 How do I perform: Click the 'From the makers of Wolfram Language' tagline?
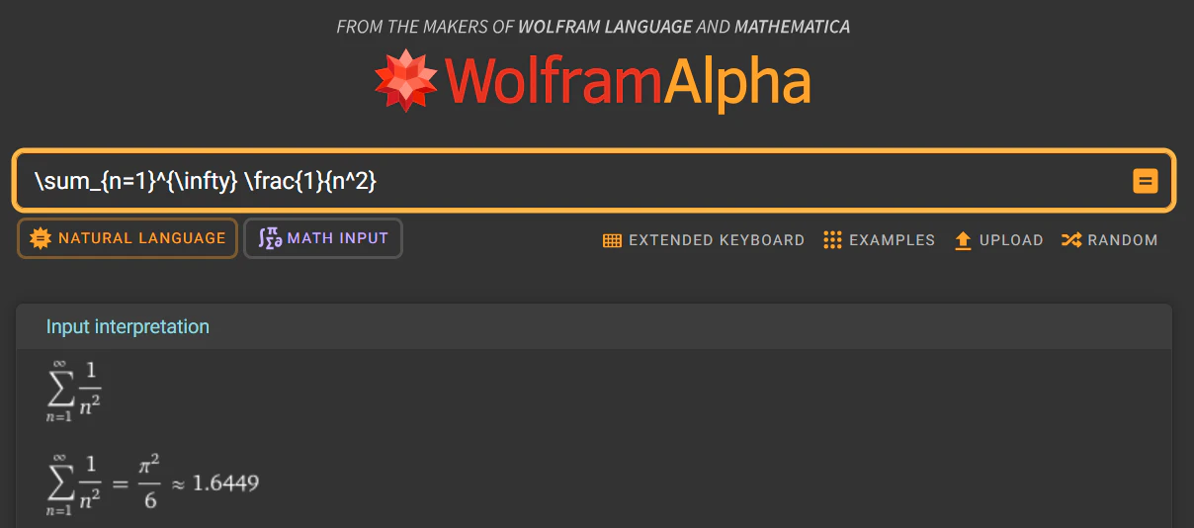(x=593, y=27)
